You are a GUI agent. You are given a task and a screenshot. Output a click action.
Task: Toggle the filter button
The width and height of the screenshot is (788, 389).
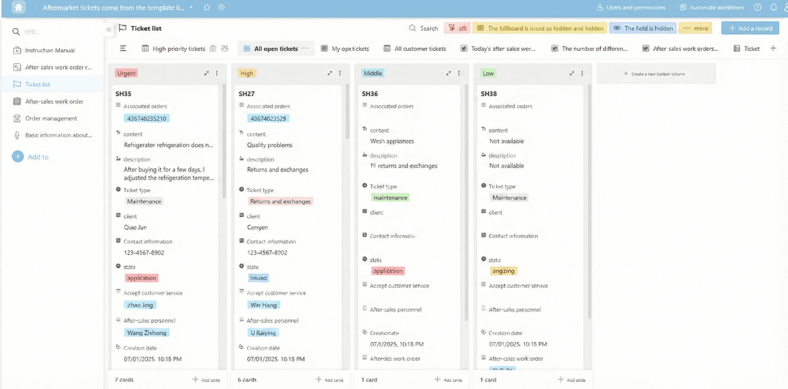tap(457, 28)
